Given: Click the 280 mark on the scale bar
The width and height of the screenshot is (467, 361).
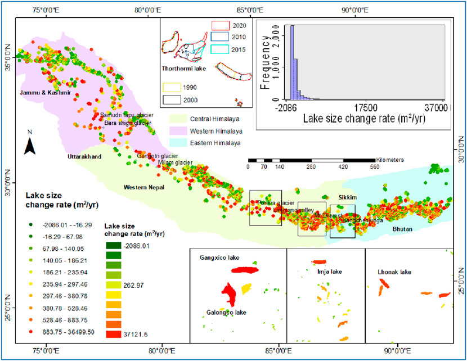Looking at the screenshot, I should click(311, 166).
